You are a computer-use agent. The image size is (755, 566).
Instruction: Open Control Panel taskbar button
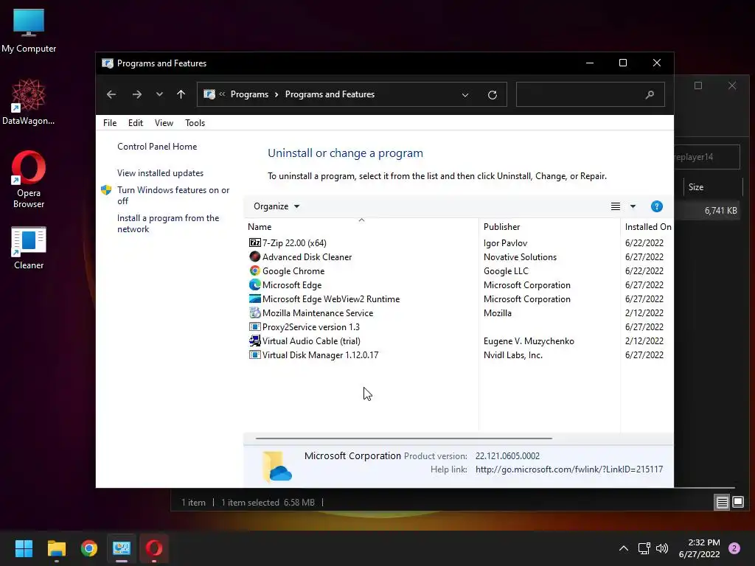[x=122, y=548]
